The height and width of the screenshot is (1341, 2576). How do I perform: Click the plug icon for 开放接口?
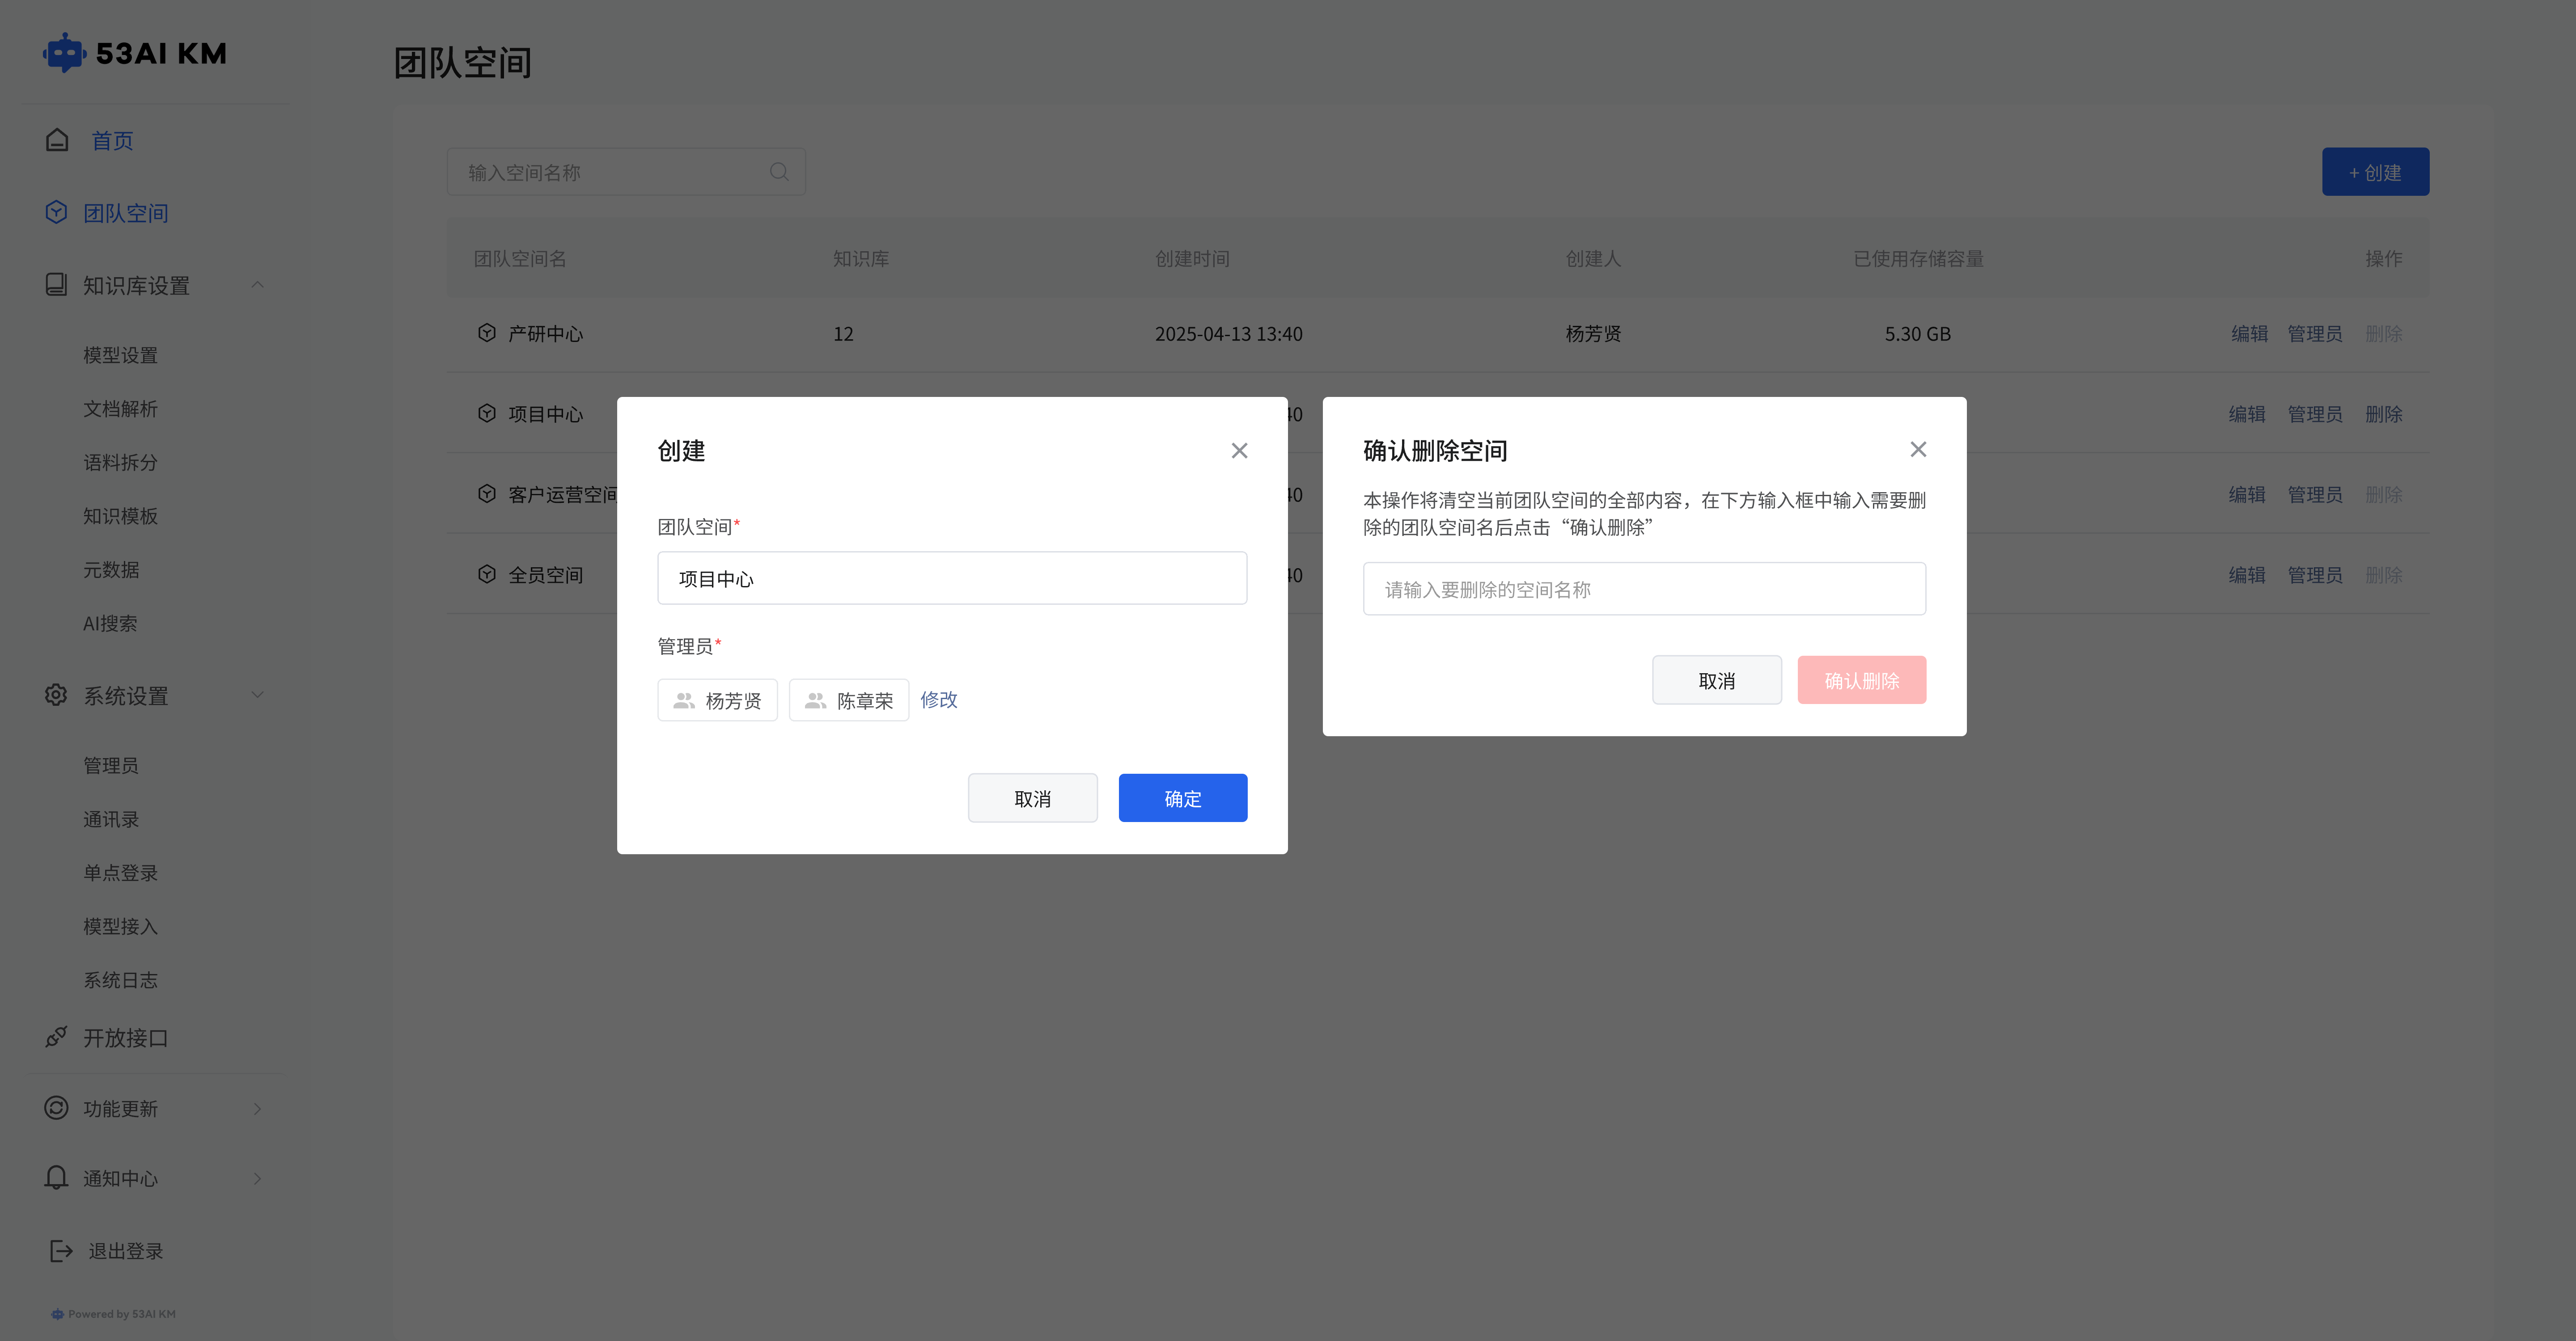56,1037
